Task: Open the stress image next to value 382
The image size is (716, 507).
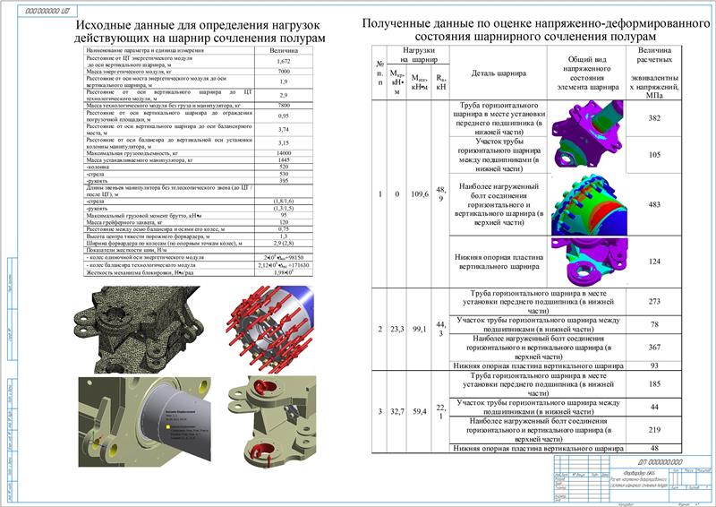Action: point(586,135)
